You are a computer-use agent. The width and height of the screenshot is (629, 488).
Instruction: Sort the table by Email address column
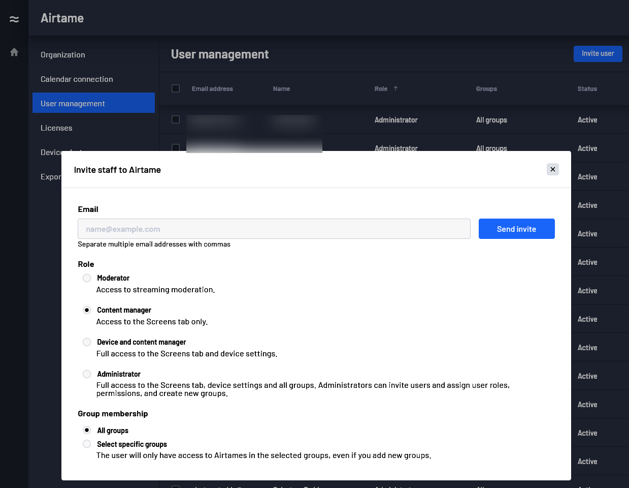pos(212,89)
